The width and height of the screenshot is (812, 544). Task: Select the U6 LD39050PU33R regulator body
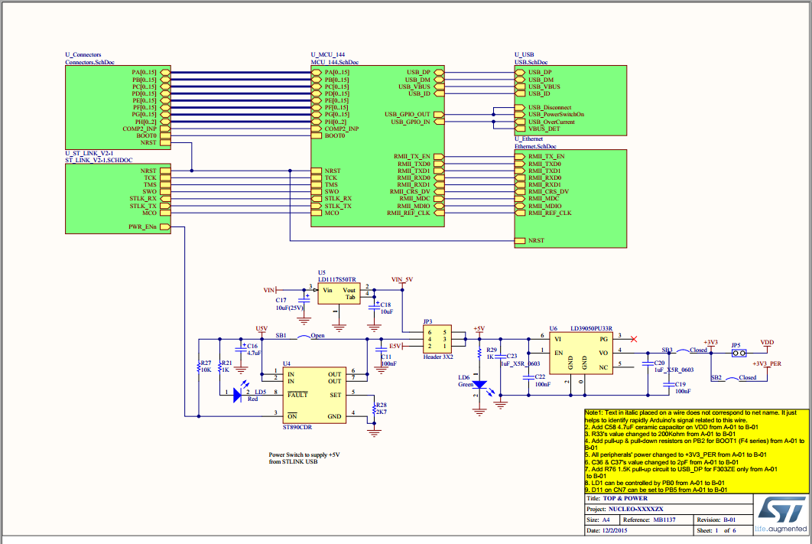[x=580, y=353]
